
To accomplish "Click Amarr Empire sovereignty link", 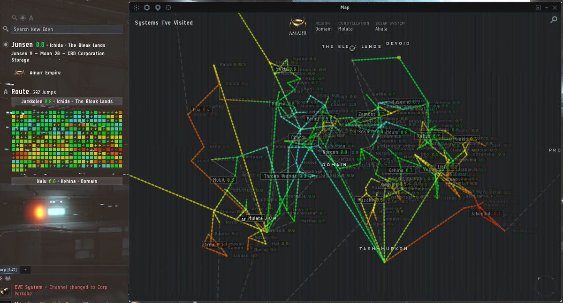I will (x=45, y=73).
